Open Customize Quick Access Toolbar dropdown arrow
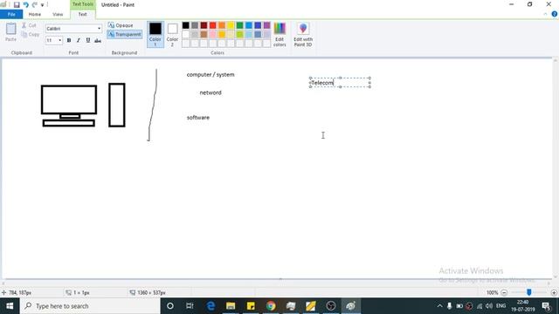The height and width of the screenshot is (314, 559). pos(42,5)
